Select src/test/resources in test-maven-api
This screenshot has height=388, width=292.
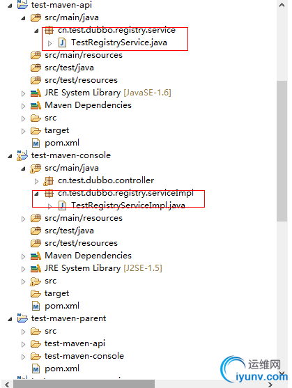pos(81,80)
